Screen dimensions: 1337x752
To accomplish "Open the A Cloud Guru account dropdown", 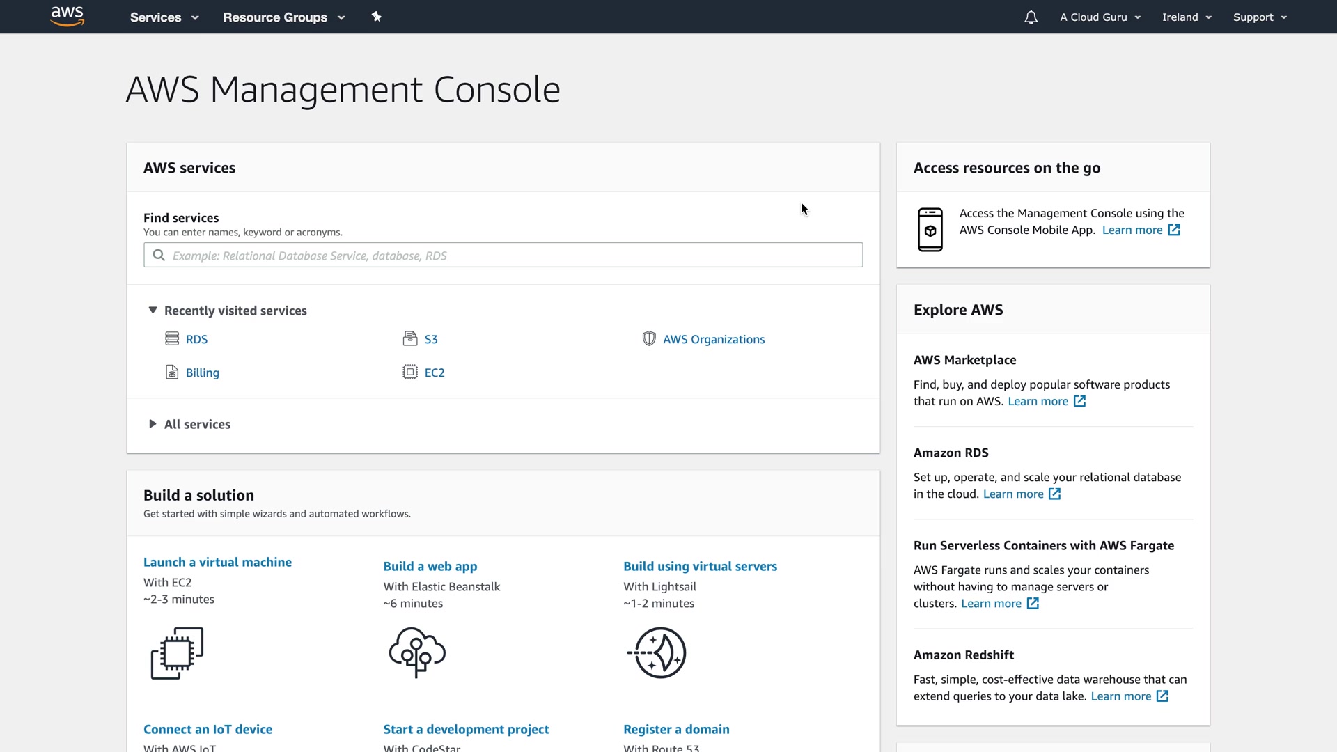I will pyautogui.click(x=1100, y=17).
